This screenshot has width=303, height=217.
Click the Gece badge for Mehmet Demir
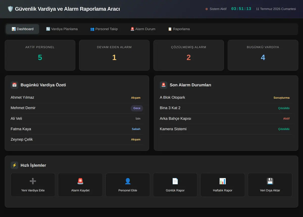[x=137, y=108]
